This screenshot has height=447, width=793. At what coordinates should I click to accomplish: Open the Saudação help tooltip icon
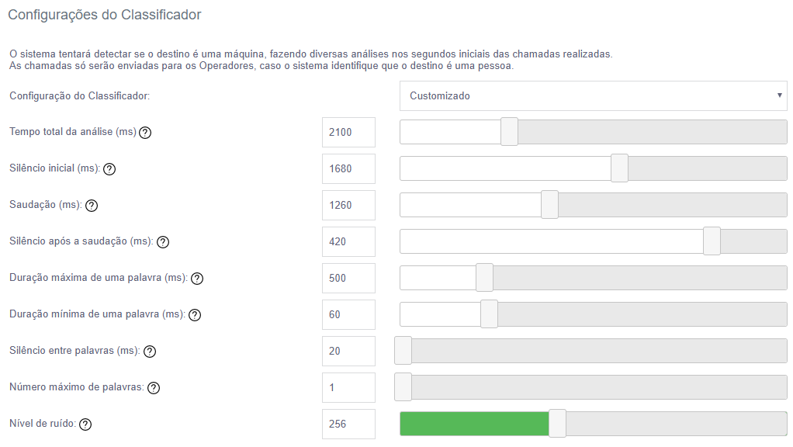click(92, 206)
